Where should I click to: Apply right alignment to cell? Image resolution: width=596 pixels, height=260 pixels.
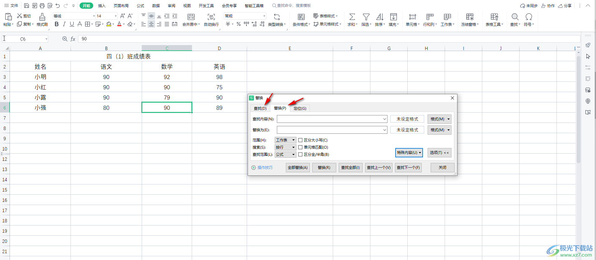point(159,24)
